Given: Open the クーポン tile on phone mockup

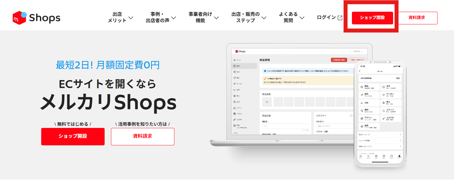Looking at the screenshot, I should coord(391,95).
